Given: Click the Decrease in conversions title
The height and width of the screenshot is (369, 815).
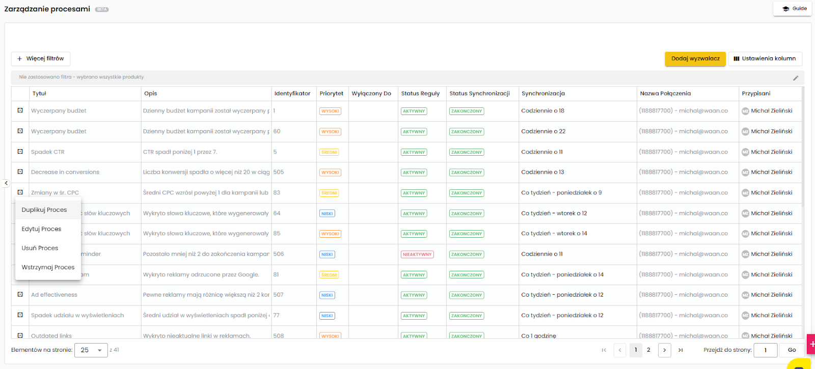Looking at the screenshot, I should click(65, 172).
